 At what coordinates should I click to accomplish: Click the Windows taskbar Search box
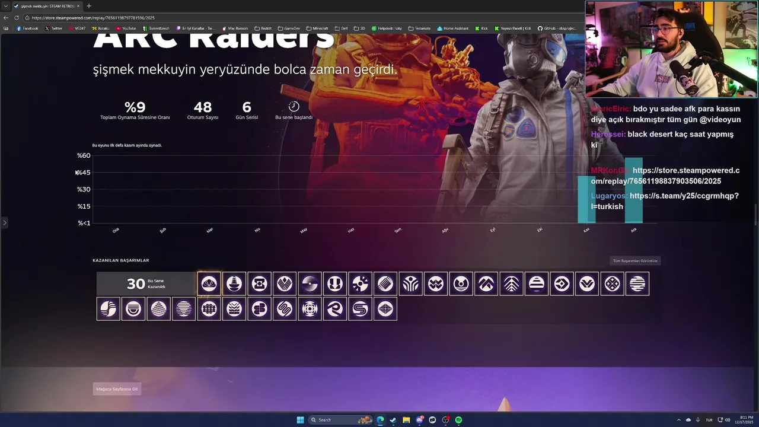pyautogui.click(x=340, y=420)
